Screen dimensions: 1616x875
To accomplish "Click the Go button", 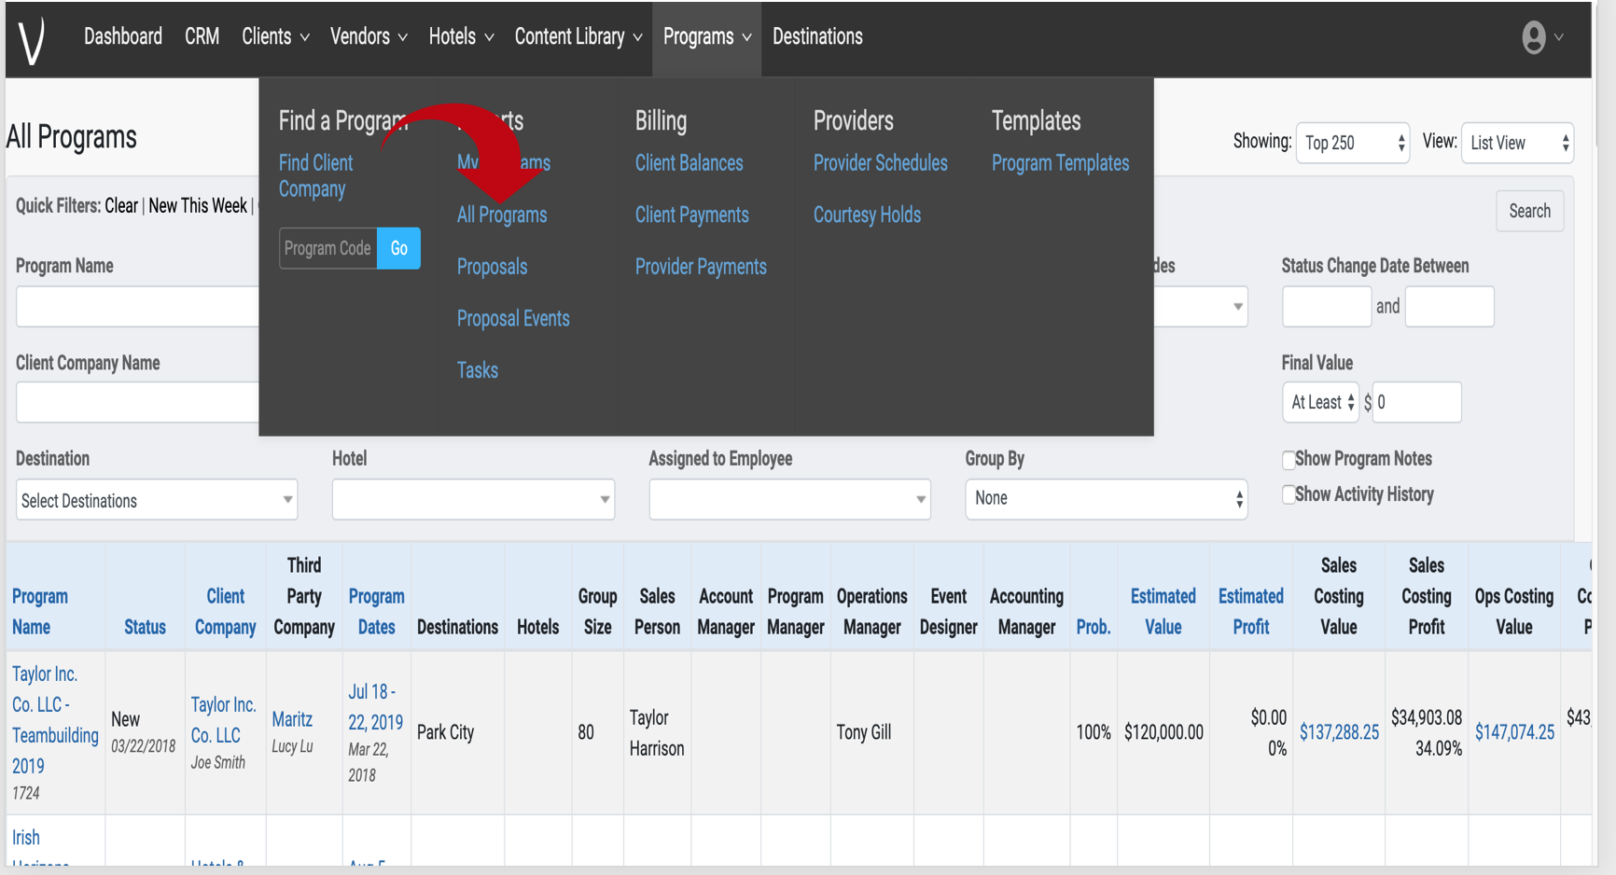I will (x=398, y=248).
